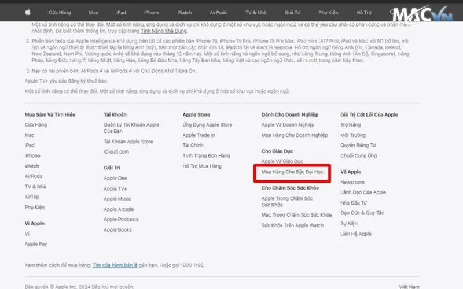Image resolution: width=463 pixels, height=289 pixels.
Task: Open Quyền Riêng Tư footer link
Action: click(x=358, y=146)
